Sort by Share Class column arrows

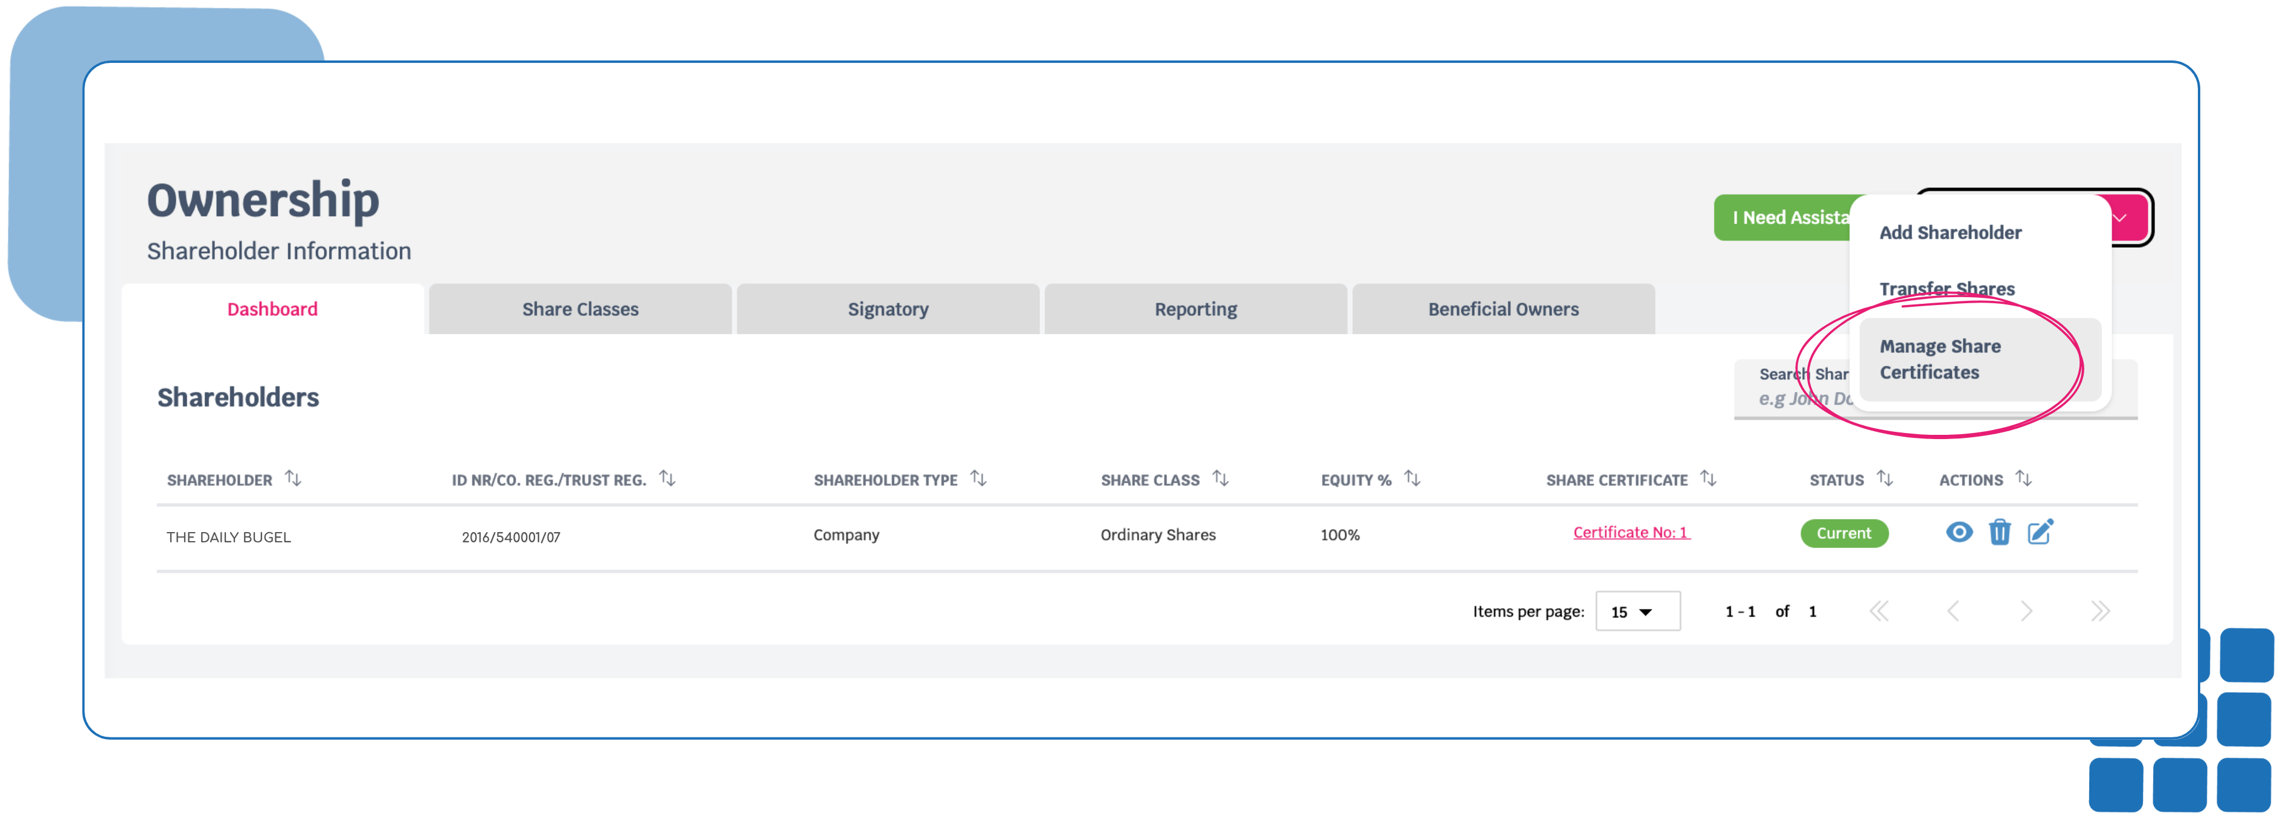1221,479
